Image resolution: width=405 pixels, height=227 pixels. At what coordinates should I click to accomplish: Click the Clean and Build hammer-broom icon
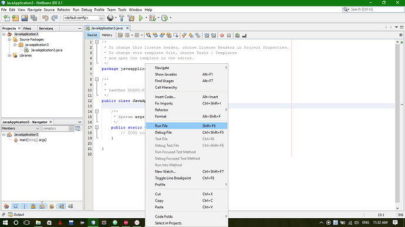click(131, 18)
